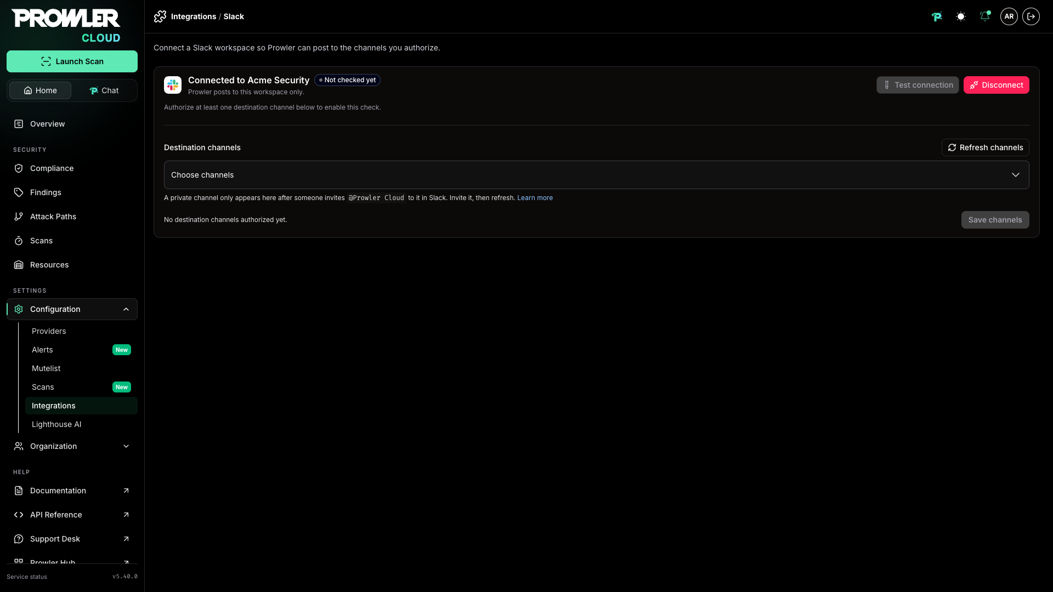Open the AR user profile avatar

[x=1009, y=16]
